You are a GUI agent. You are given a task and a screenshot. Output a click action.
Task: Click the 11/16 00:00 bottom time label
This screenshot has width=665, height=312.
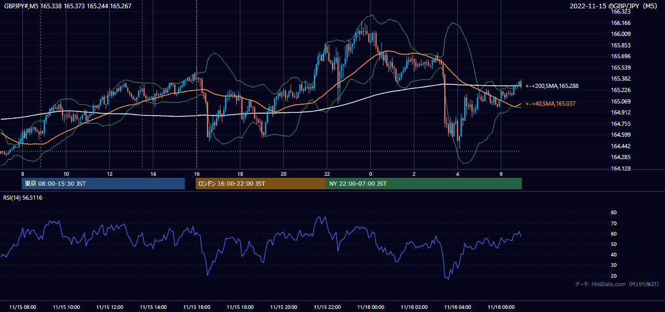[370, 307]
